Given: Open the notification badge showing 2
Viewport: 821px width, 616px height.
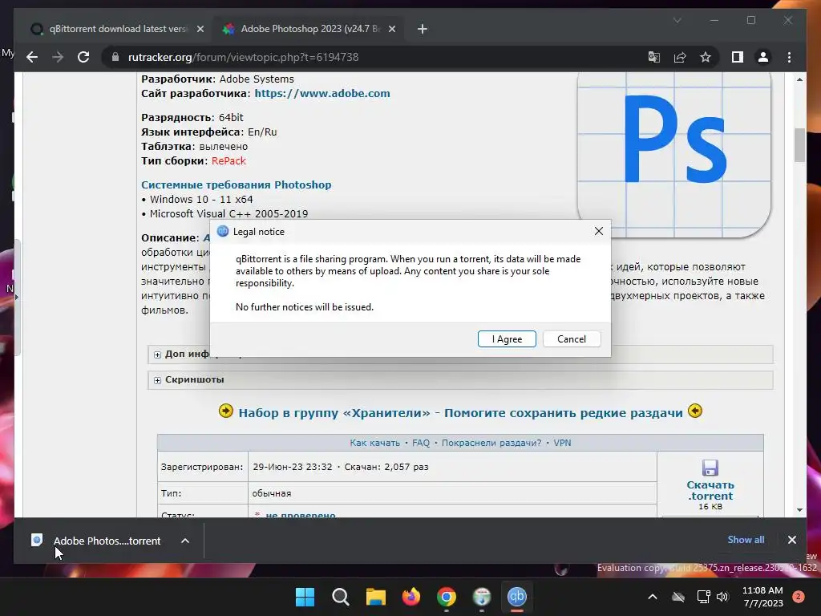Looking at the screenshot, I should click(799, 597).
